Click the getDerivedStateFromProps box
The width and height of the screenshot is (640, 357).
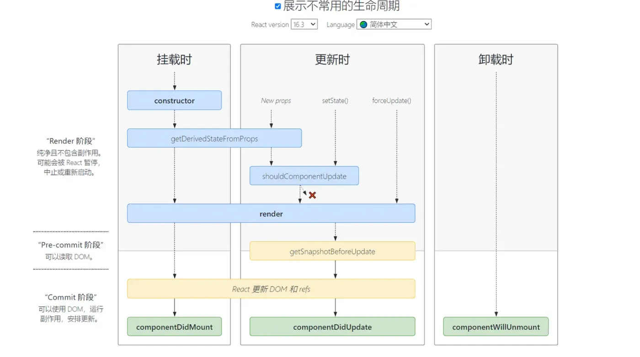click(214, 138)
